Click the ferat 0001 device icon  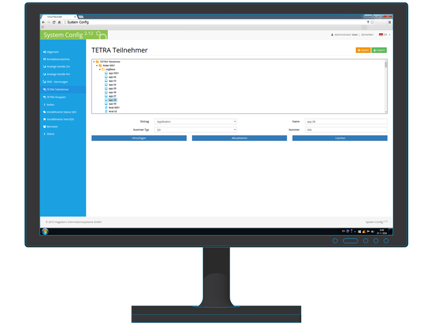pos(106,107)
